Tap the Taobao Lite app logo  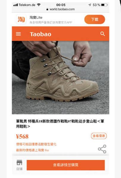(21, 19)
